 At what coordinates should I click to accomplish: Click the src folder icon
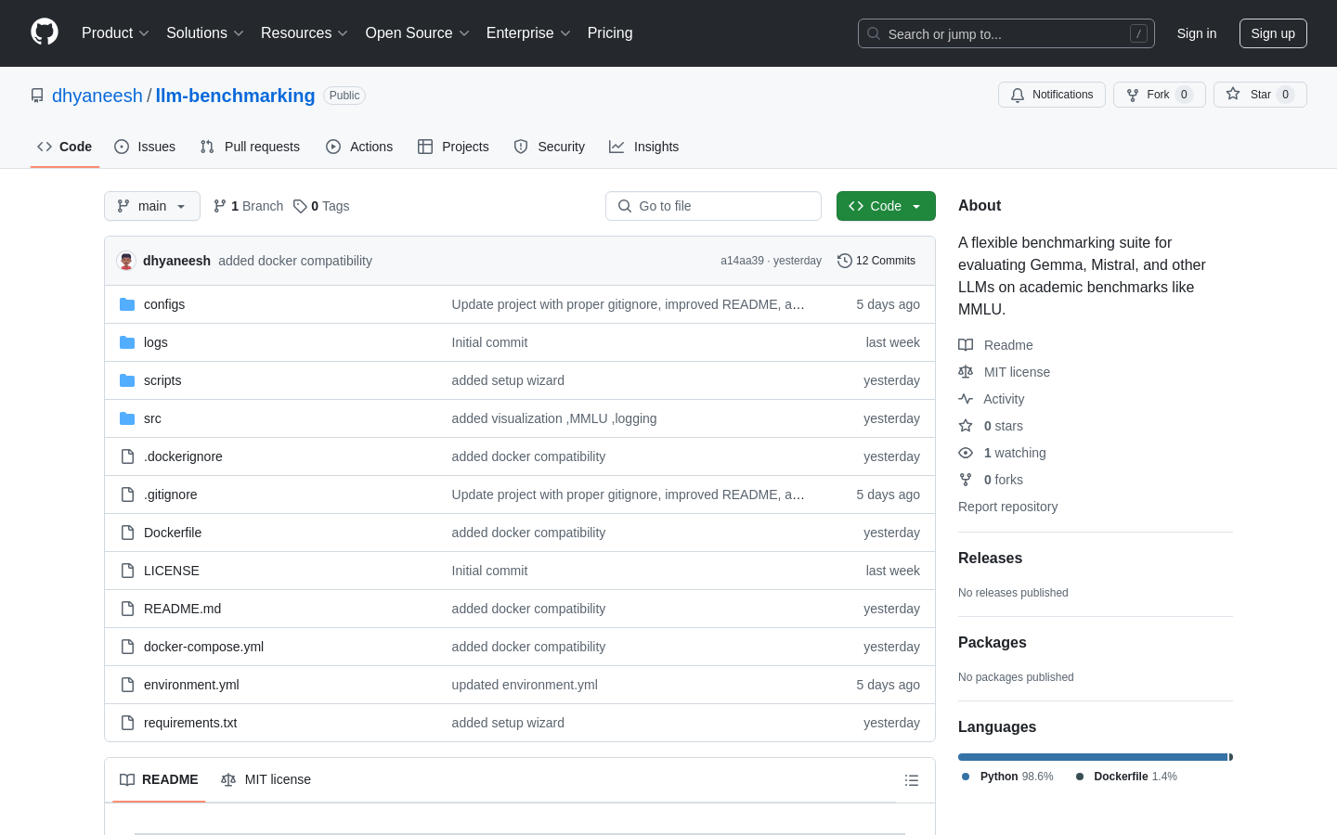pyautogui.click(x=127, y=418)
